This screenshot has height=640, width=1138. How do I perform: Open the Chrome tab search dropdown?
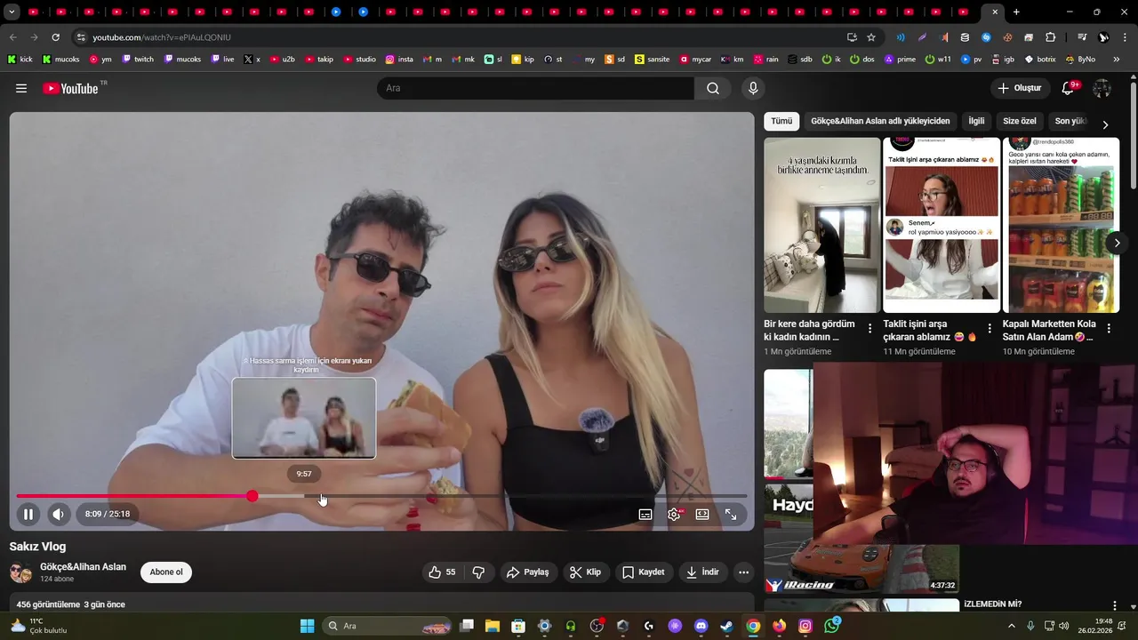[12, 12]
